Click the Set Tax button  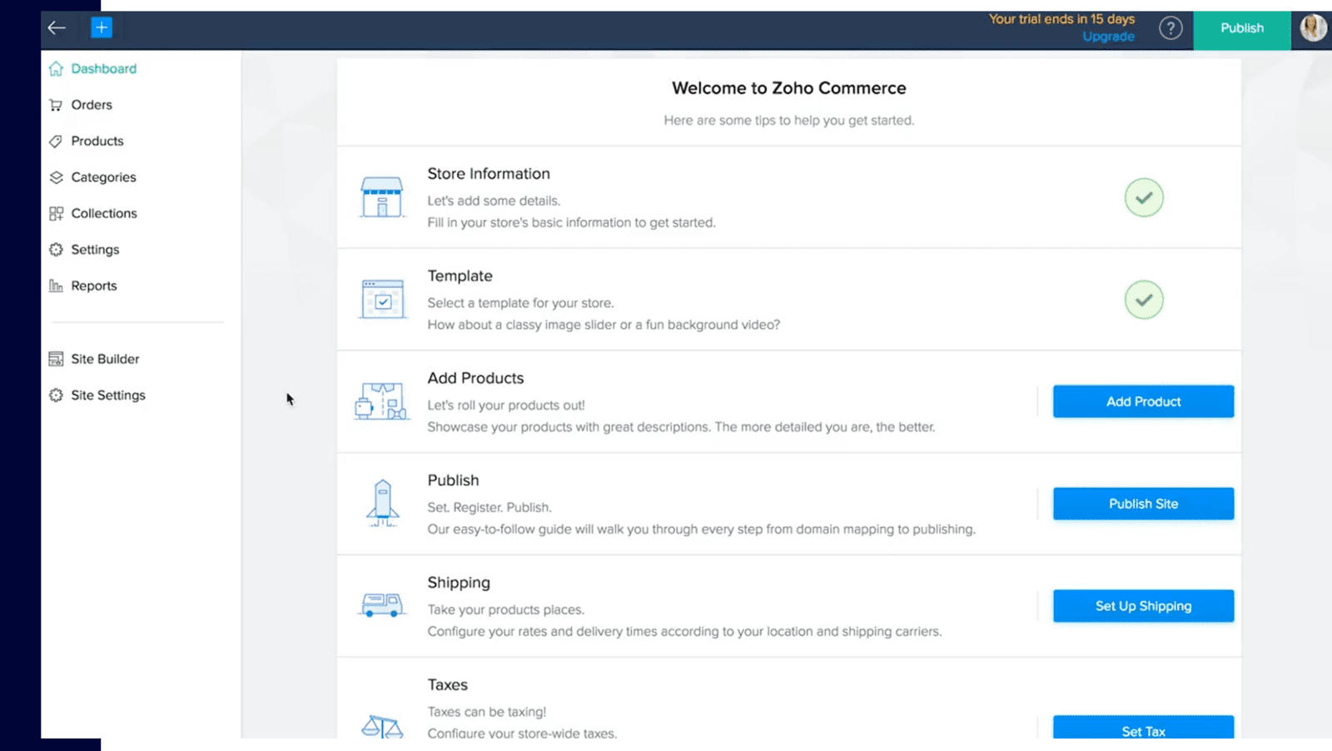click(1143, 727)
